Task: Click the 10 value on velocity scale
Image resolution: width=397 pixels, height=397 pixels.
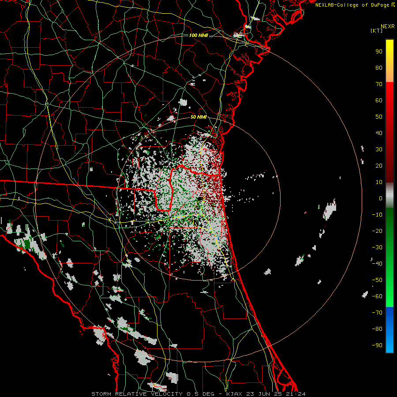Action: (x=379, y=182)
